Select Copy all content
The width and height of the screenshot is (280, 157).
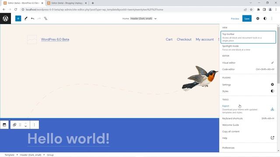(x=248, y=132)
